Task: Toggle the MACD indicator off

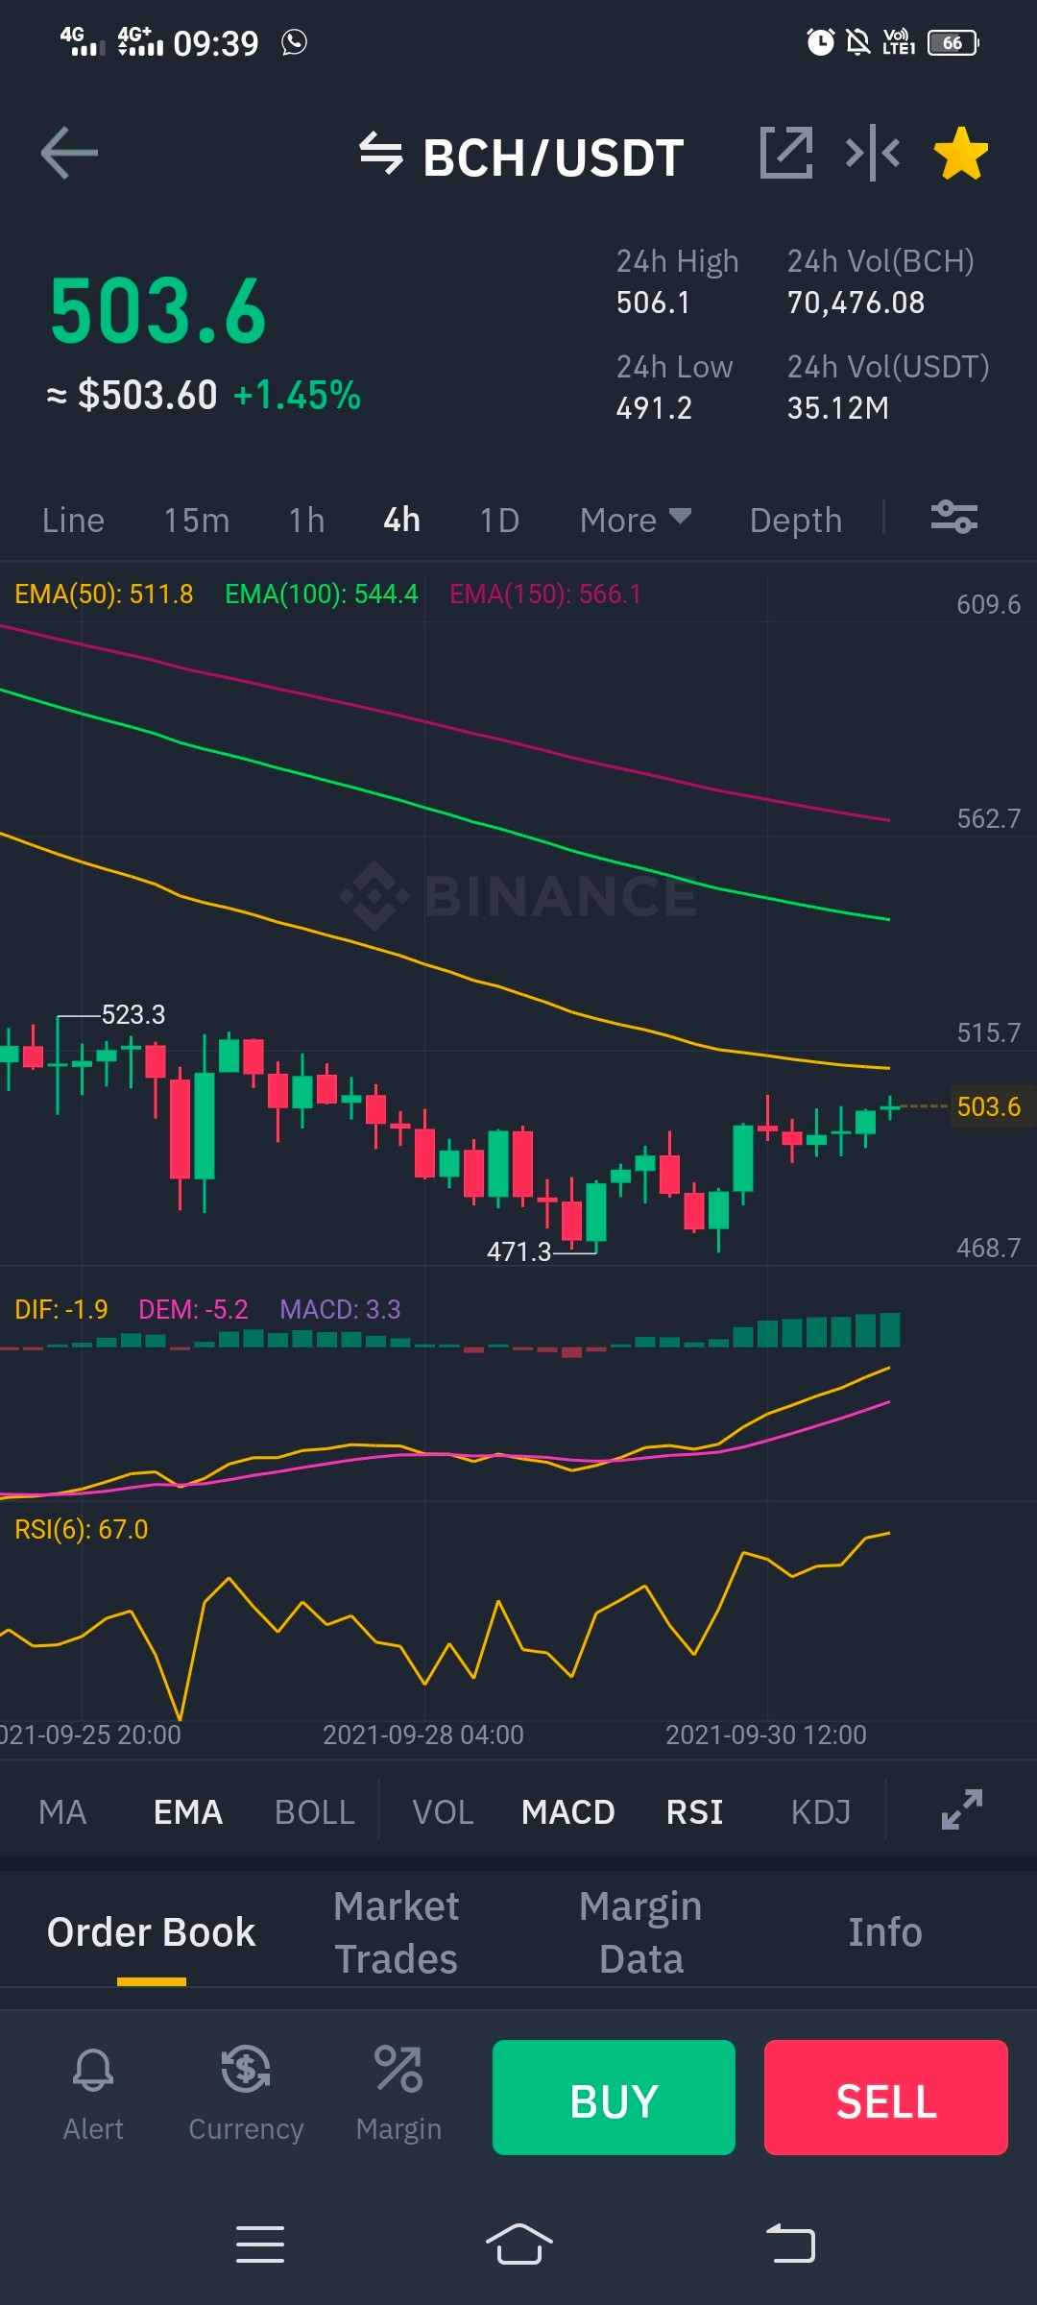Action: (x=568, y=1812)
